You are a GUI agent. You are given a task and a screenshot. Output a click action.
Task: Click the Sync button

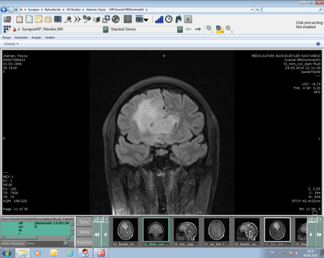coord(84,222)
